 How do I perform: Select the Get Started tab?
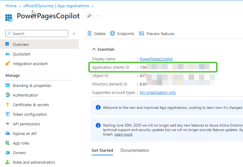point(102,150)
